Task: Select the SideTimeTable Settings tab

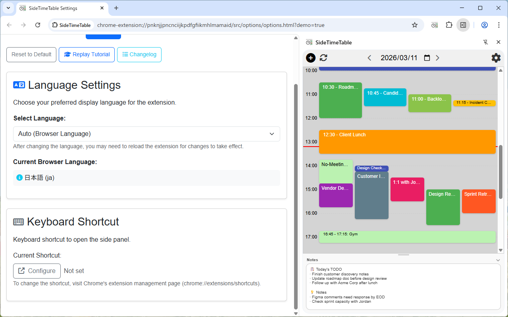Action: 62,8
